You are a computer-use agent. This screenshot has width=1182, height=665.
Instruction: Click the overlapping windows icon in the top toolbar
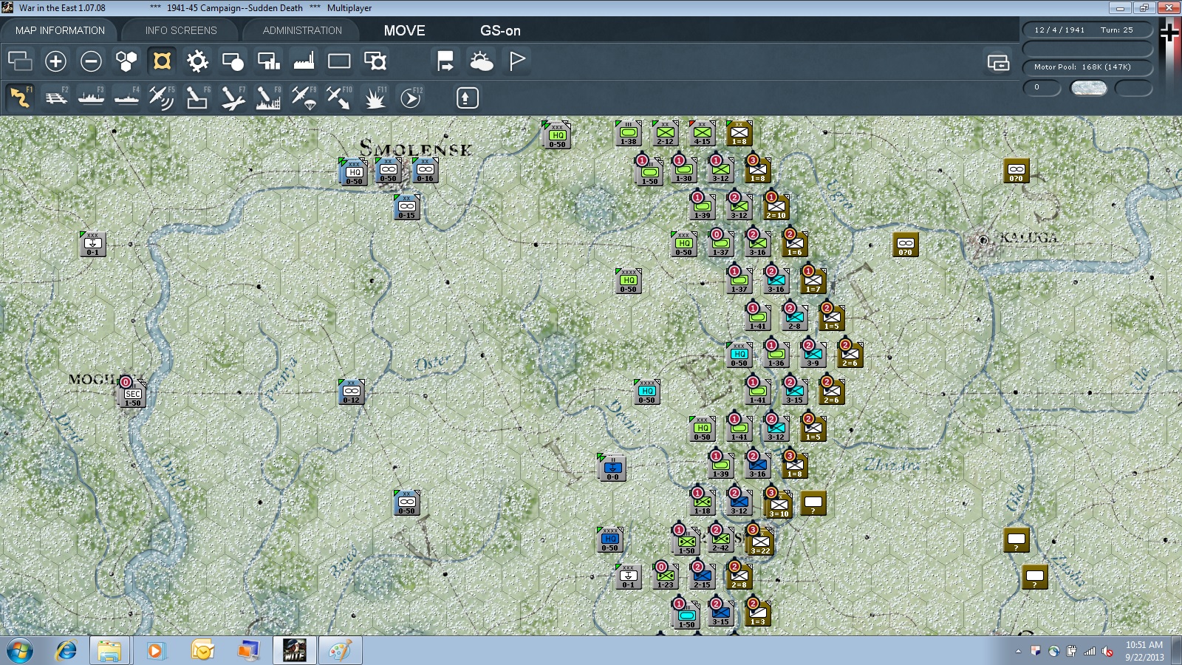pyautogui.click(x=20, y=61)
